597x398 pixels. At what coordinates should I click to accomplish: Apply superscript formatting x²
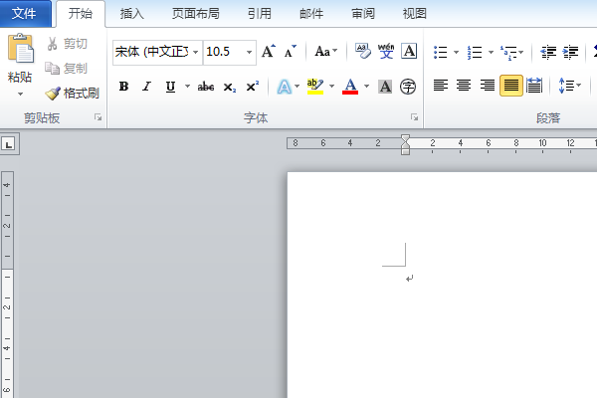click(252, 87)
